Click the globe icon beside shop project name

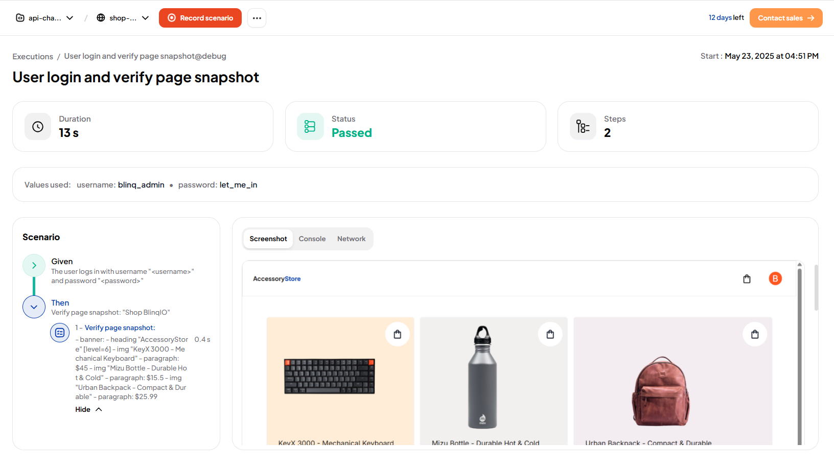tap(100, 17)
